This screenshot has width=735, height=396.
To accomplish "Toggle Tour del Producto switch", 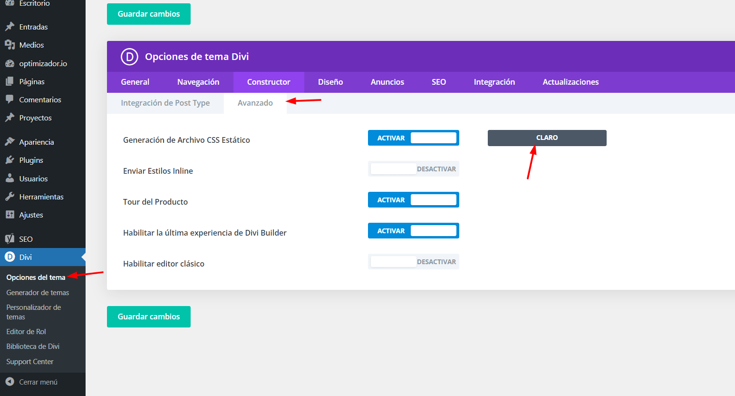I will pyautogui.click(x=414, y=200).
